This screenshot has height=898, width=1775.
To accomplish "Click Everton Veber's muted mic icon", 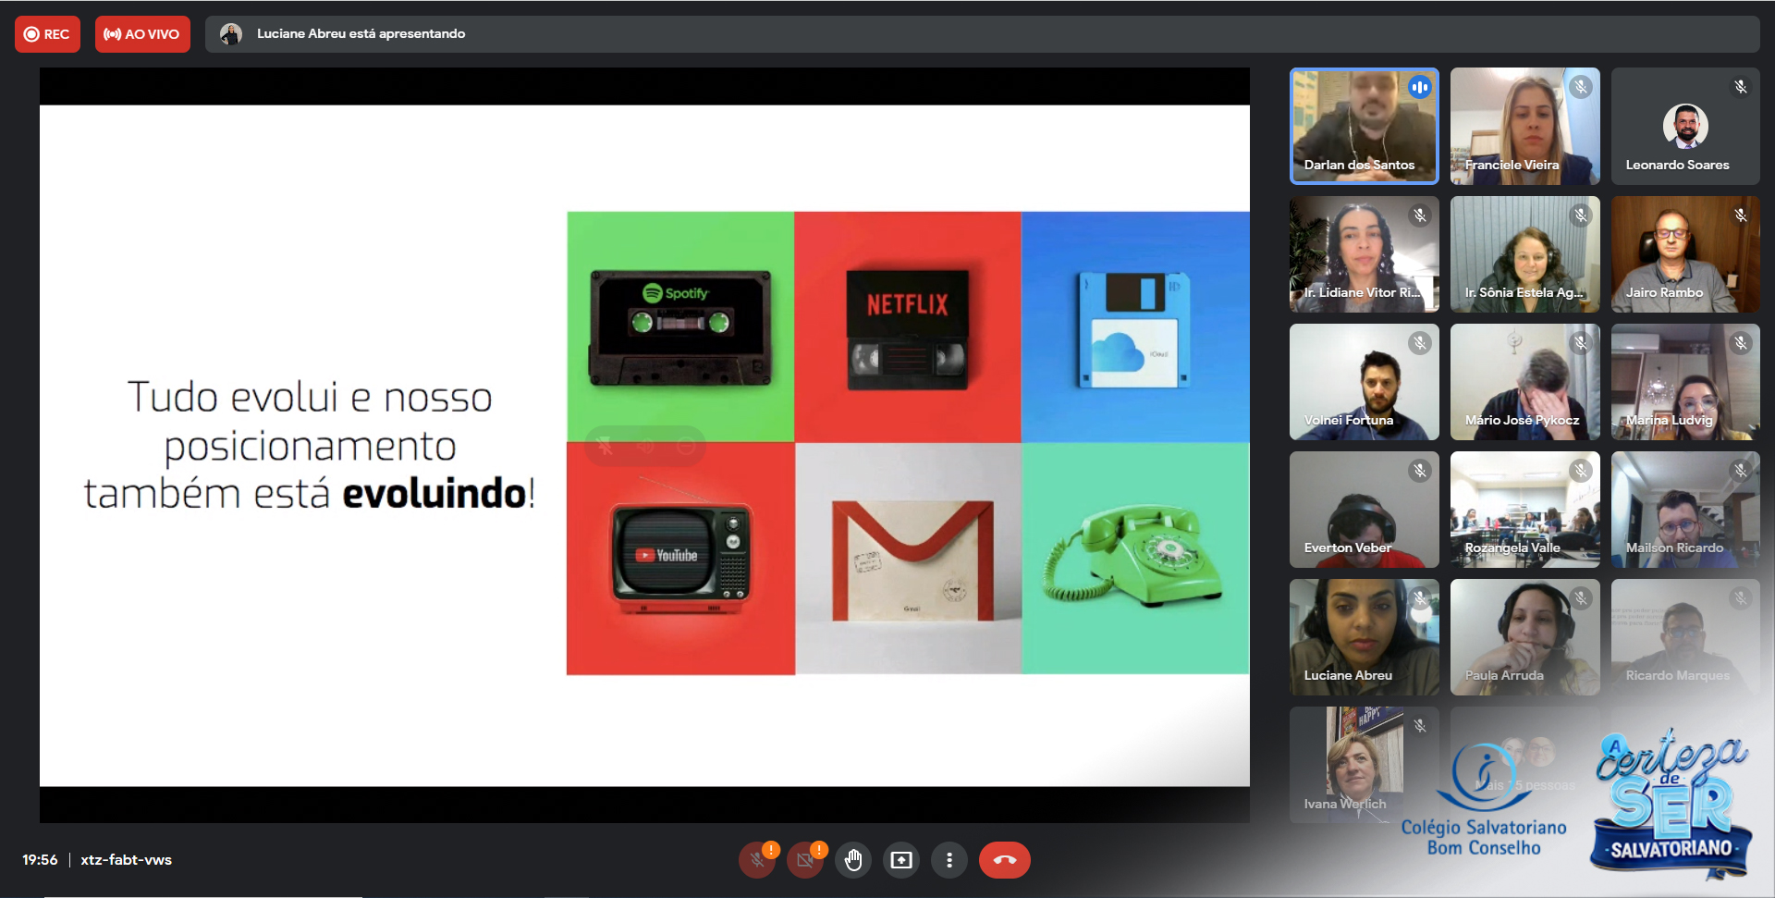I will [x=1420, y=471].
